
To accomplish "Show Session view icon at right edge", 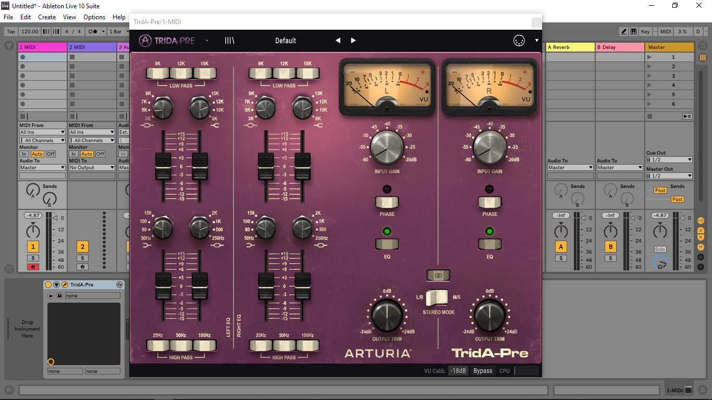I will pos(703,57).
